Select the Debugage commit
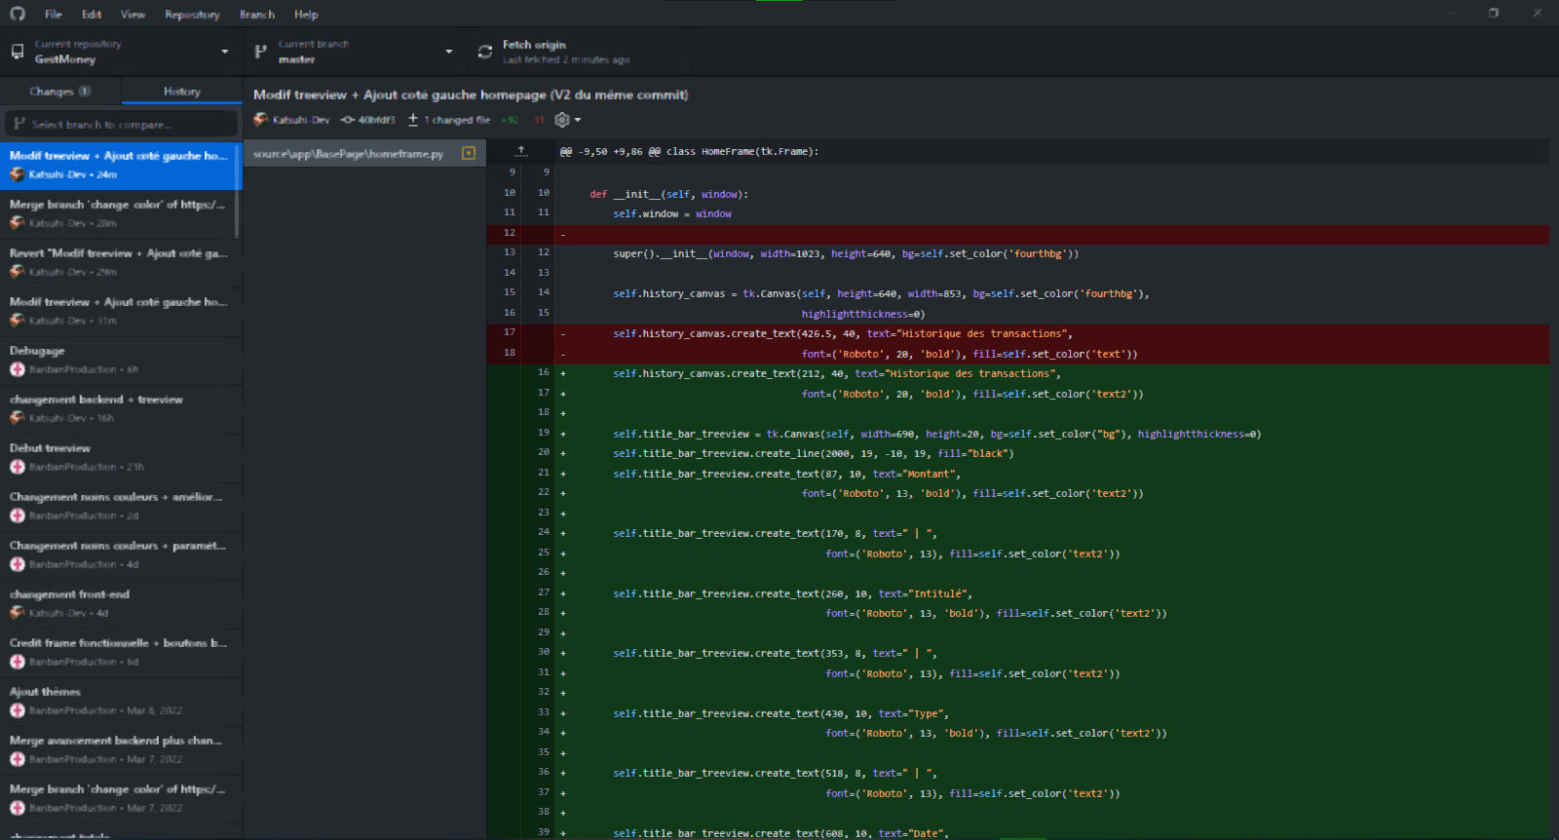Viewport: 1559px width, 840px height. pos(121,361)
